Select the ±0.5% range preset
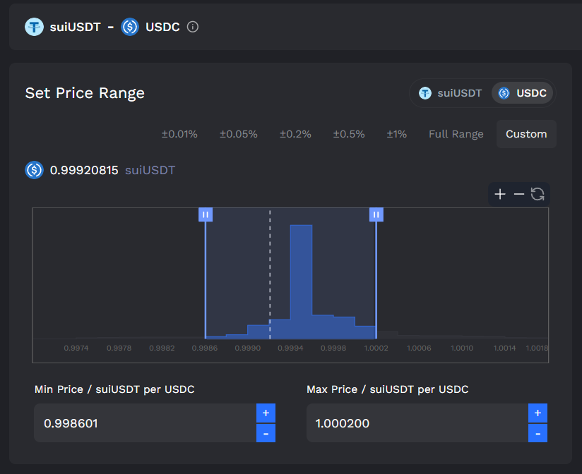Screen dimensions: 582x474 click(348, 134)
